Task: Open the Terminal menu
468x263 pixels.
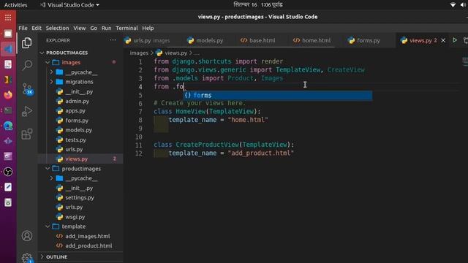Action: [x=127, y=28]
